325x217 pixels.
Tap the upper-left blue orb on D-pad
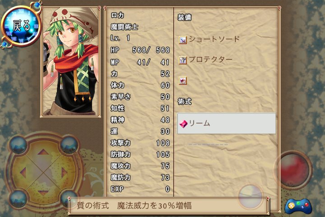pos(18,144)
